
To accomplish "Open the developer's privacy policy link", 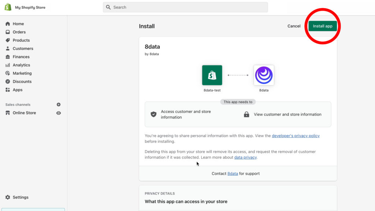I will click(x=296, y=136).
